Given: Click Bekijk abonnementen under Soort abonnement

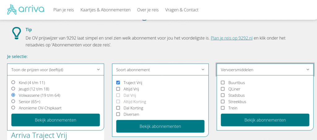Looking at the screenshot, I should 160,126.
